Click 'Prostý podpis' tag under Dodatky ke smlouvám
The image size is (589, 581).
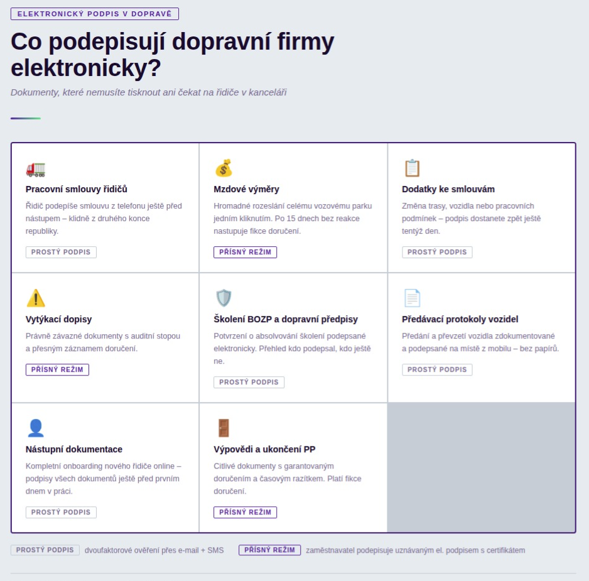point(437,252)
